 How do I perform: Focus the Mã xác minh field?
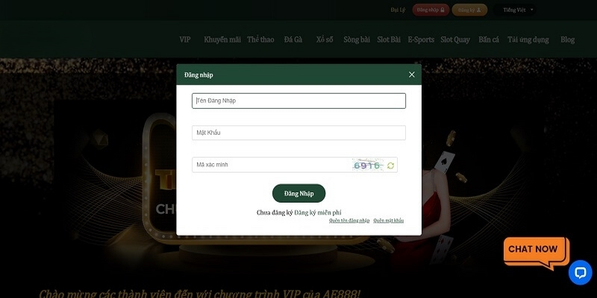click(x=271, y=165)
